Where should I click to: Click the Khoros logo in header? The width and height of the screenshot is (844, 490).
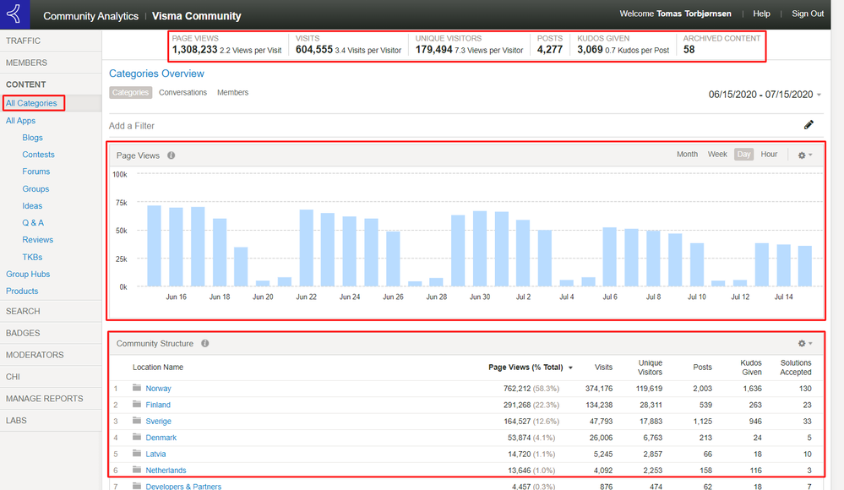click(x=14, y=14)
